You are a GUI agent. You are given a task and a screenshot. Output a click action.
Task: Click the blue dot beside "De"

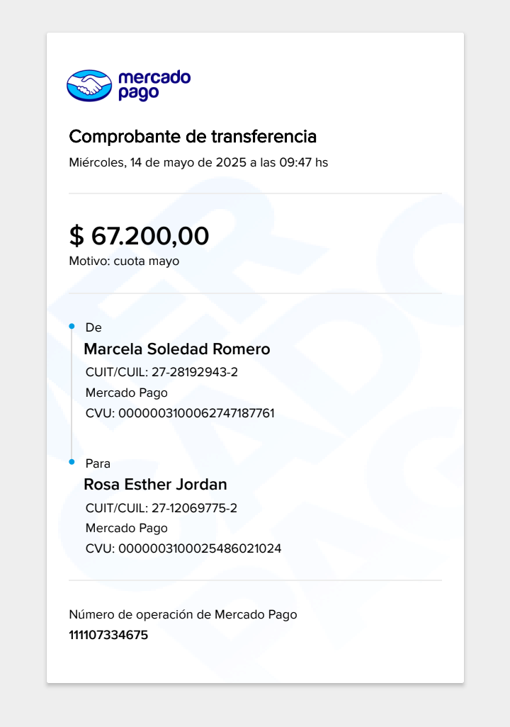pos(72,326)
